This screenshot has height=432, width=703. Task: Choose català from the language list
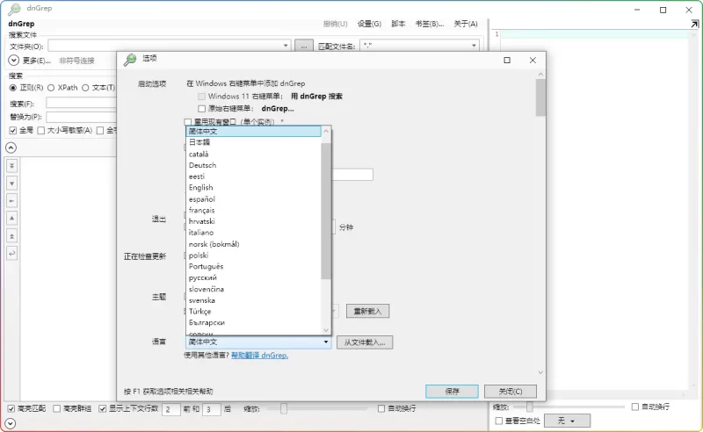click(253, 154)
